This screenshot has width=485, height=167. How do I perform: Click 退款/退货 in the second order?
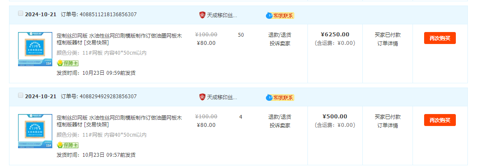pyautogui.click(x=280, y=117)
